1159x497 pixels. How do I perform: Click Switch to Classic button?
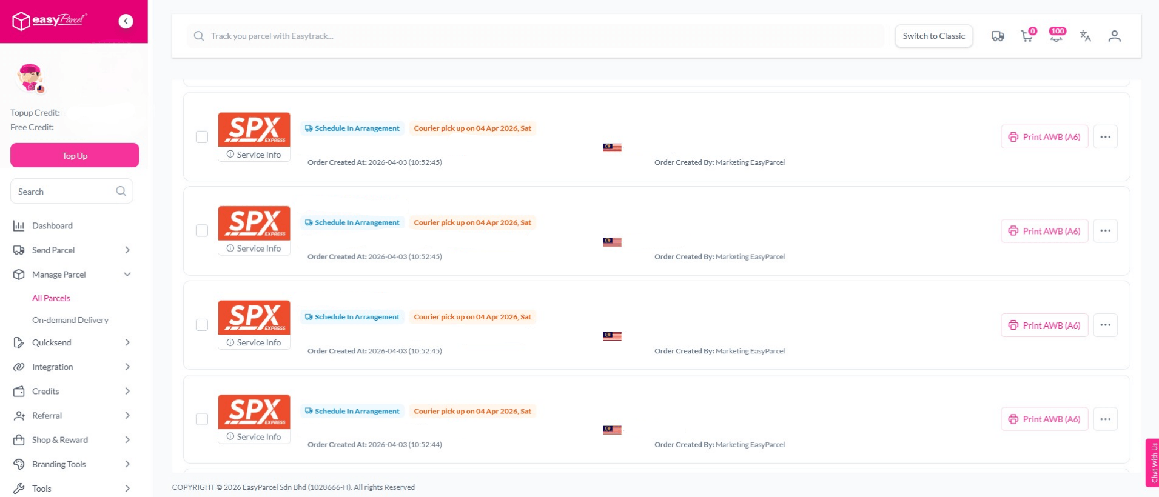click(933, 36)
